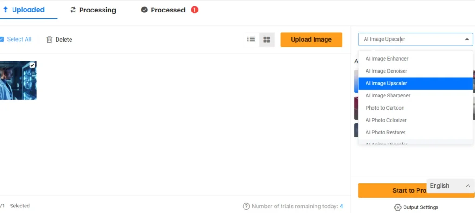Collapse the AI model dropdown arrow
Image resolution: width=475 pixels, height=213 pixels.
(x=467, y=39)
